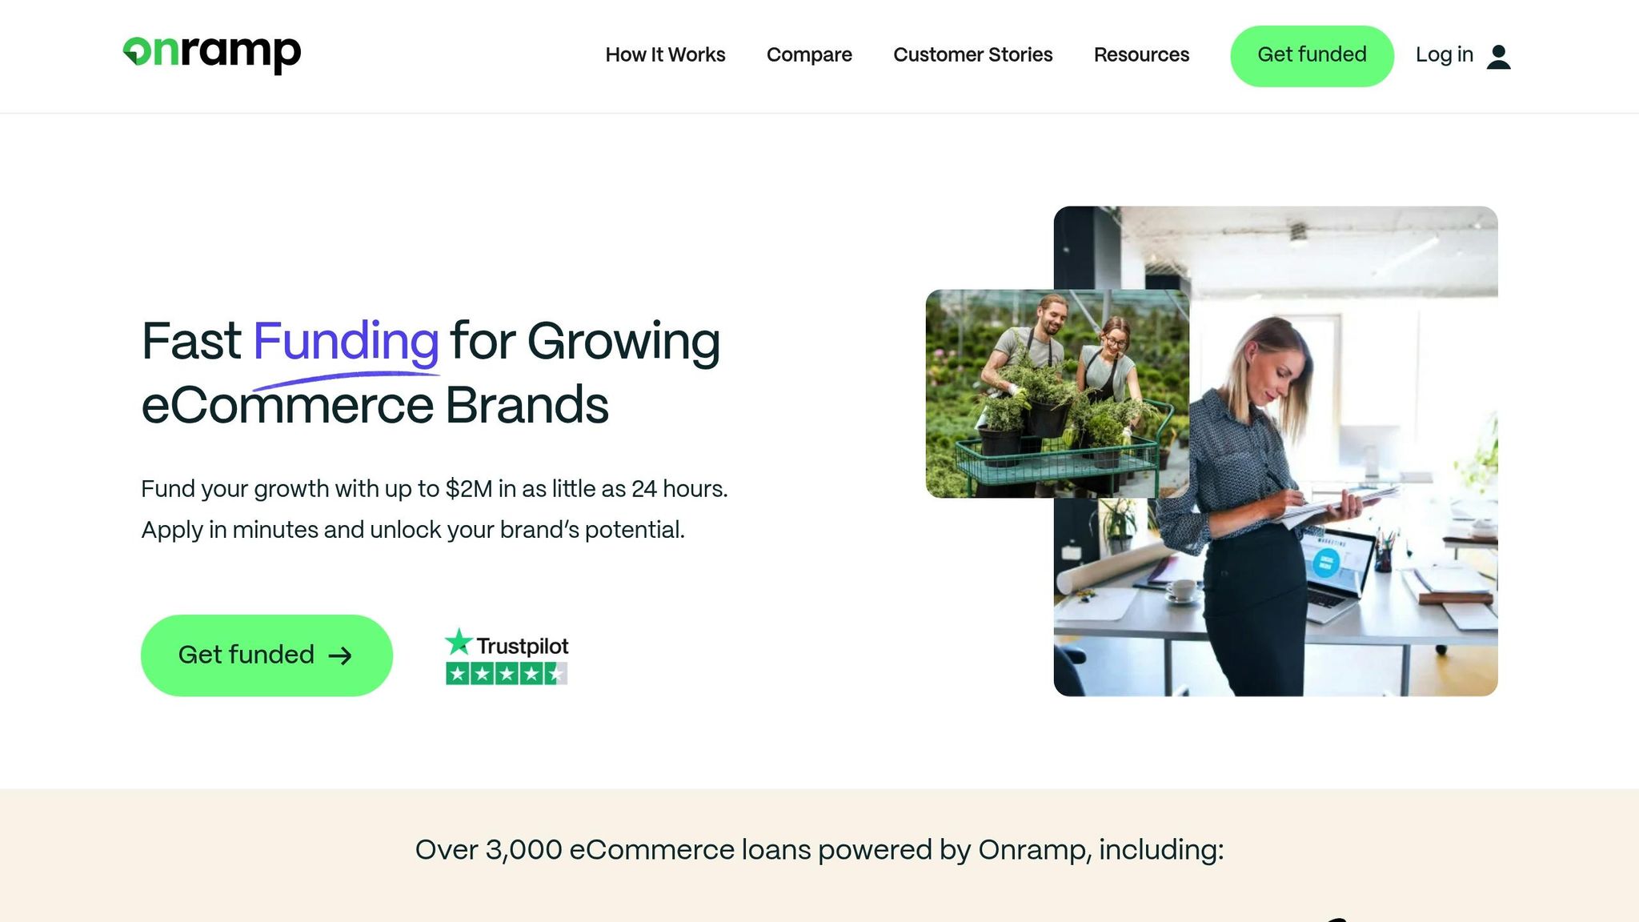This screenshot has height=922, width=1639.
Task: Click the arrow icon on Get funded button
Action: (x=340, y=656)
